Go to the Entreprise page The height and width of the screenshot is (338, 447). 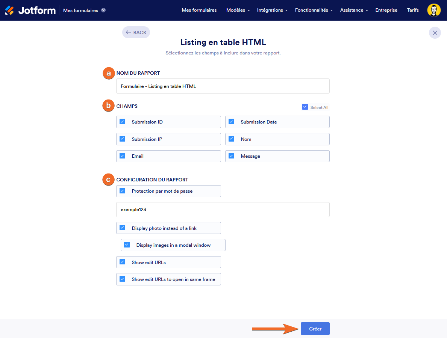(386, 10)
